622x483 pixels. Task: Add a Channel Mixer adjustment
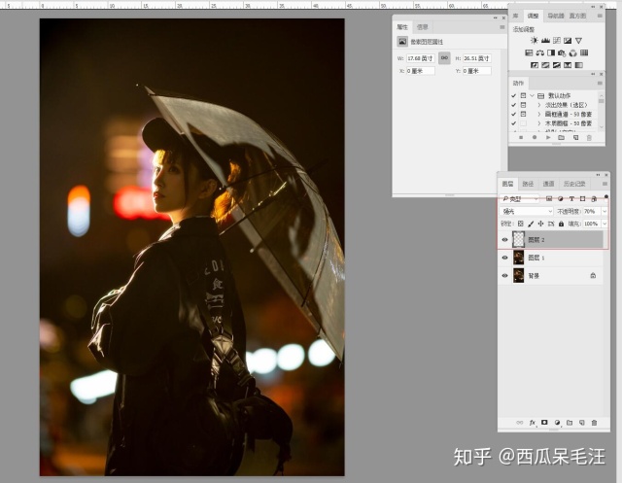572,52
